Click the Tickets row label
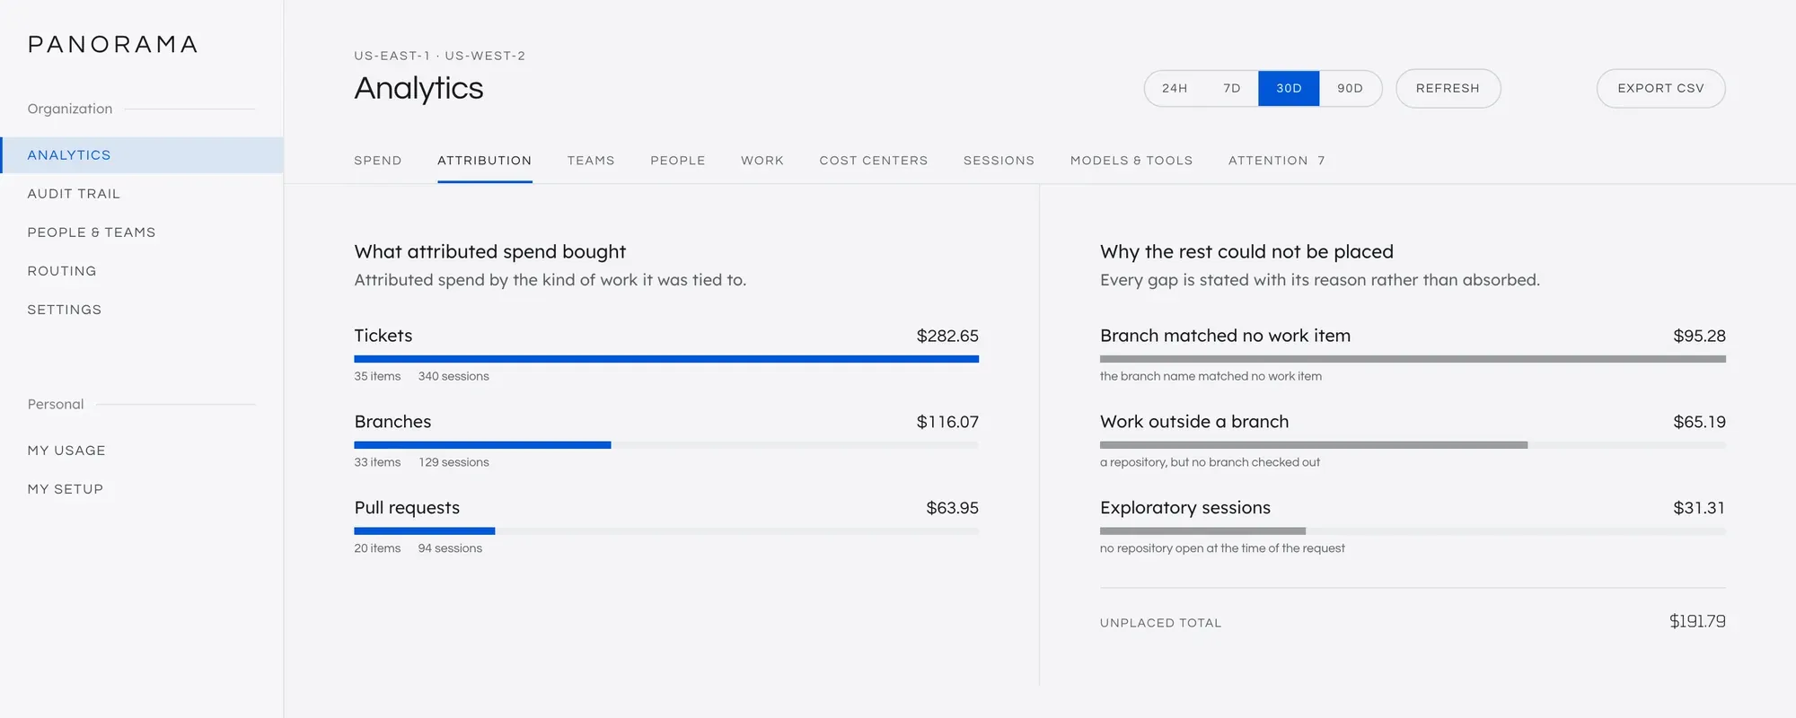 point(383,336)
